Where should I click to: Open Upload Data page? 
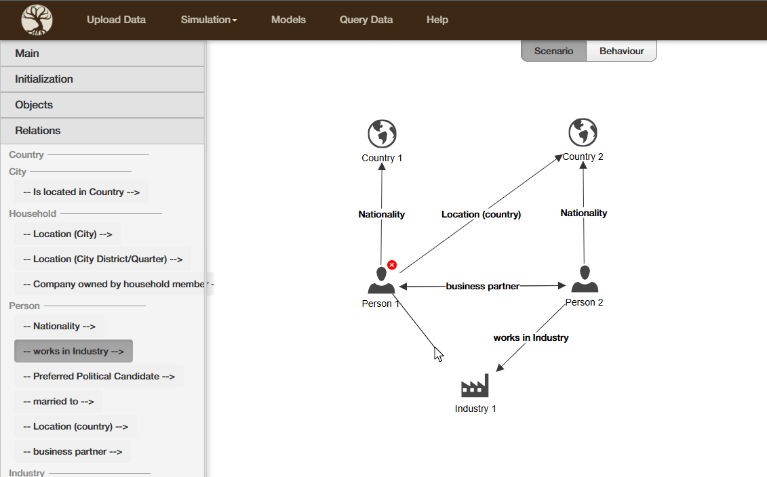pyautogui.click(x=116, y=20)
